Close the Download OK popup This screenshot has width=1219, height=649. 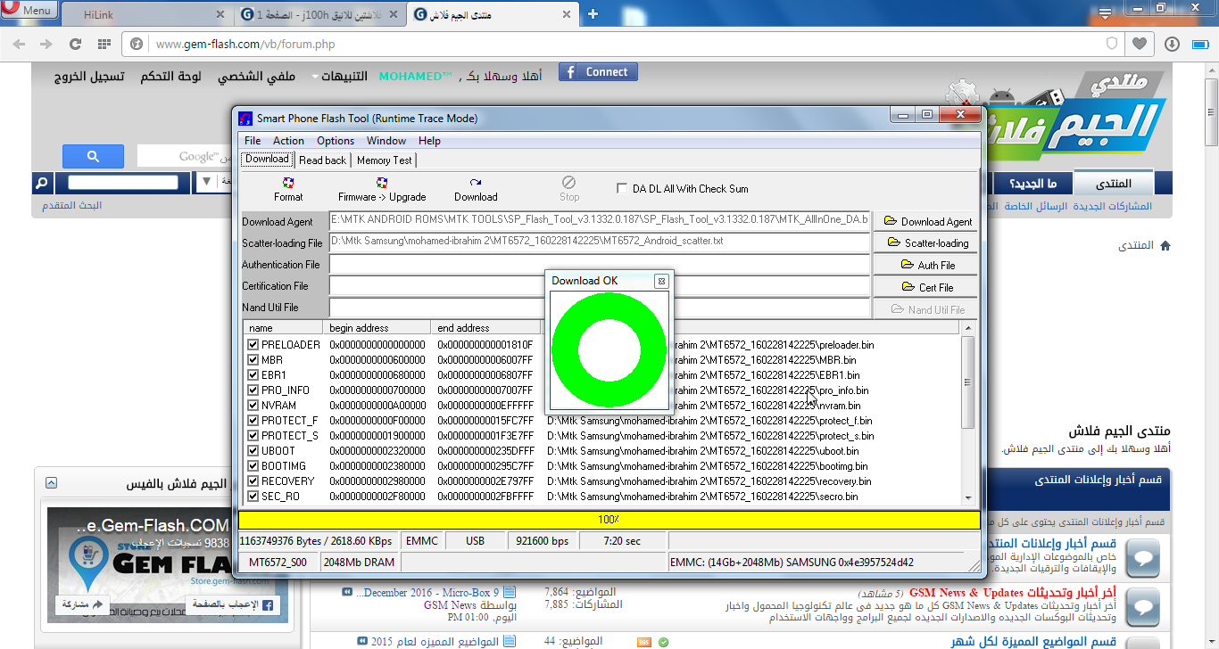tap(661, 281)
